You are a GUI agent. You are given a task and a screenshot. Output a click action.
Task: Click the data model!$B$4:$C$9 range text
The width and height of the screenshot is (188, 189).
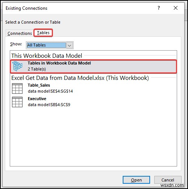point(49,105)
